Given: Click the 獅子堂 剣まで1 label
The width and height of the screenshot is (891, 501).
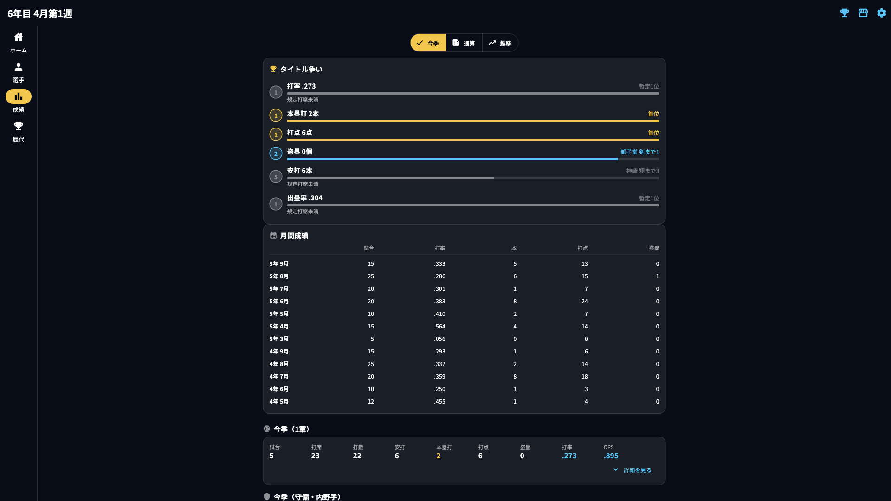Looking at the screenshot, I should pos(639,152).
